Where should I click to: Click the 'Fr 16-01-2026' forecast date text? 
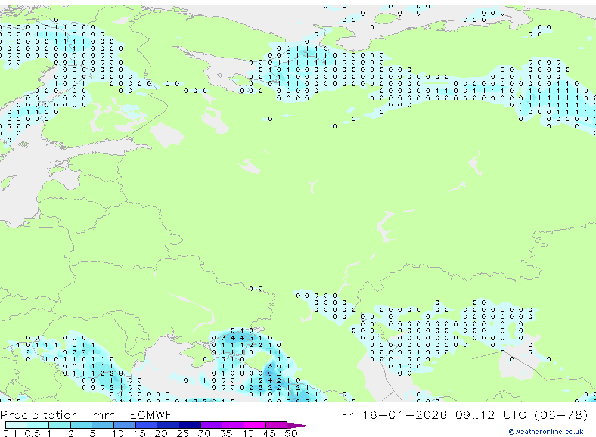coord(394,414)
